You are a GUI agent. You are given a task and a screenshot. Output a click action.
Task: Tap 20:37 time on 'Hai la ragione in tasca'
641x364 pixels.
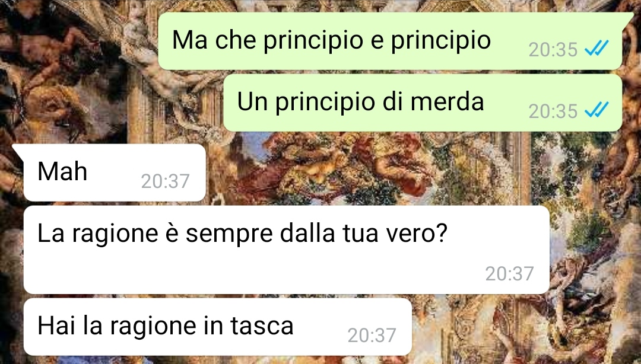pyautogui.click(x=372, y=336)
